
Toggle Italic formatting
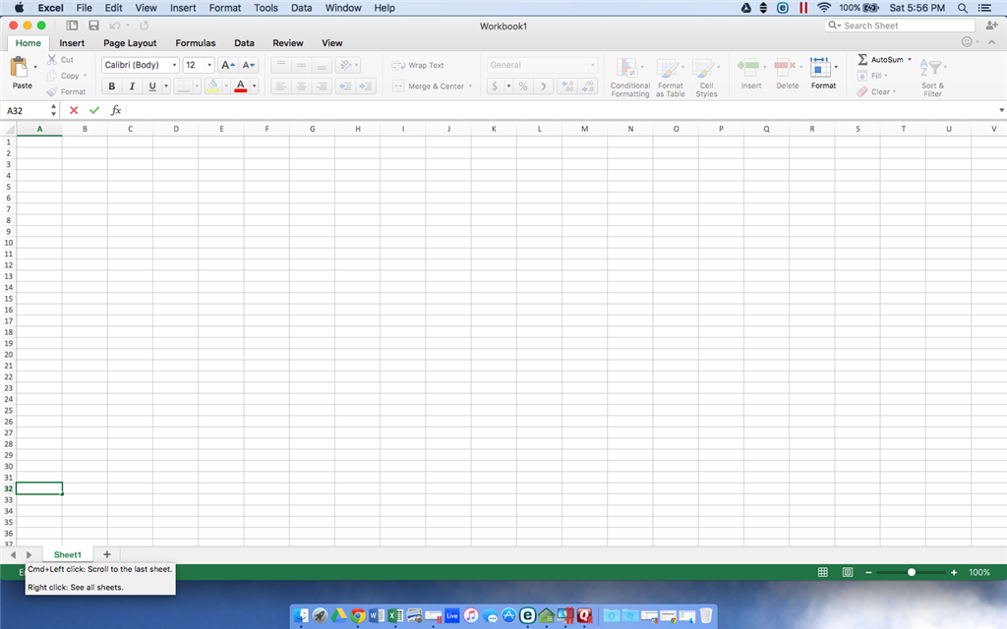pos(132,86)
